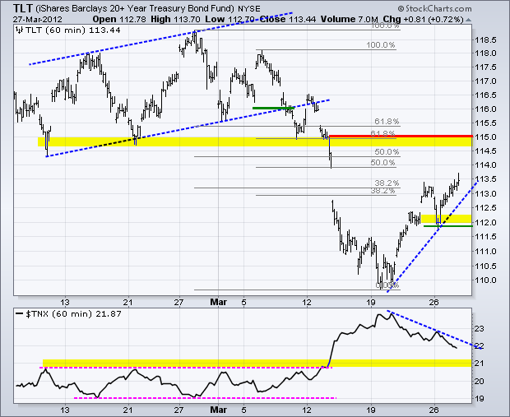The image size is (510, 417).
Task: Click the High 113.70 value
Action: pyautogui.click(x=175, y=19)
